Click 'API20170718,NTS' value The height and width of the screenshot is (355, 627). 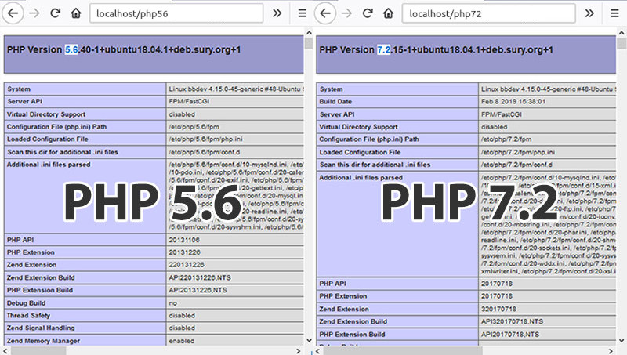click(510, 334)
